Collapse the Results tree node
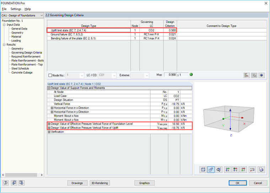270x193 pixels. pyautogui.click(x=4, y=45)
